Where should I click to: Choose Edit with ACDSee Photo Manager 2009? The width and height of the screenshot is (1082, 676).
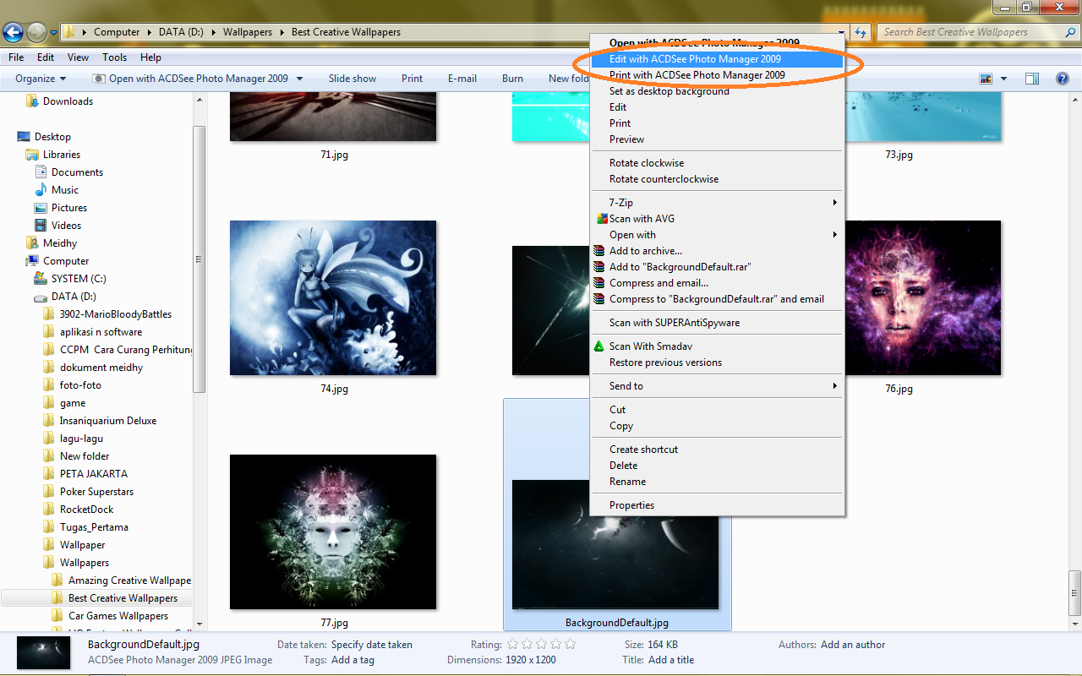click(x=717, y=59)
